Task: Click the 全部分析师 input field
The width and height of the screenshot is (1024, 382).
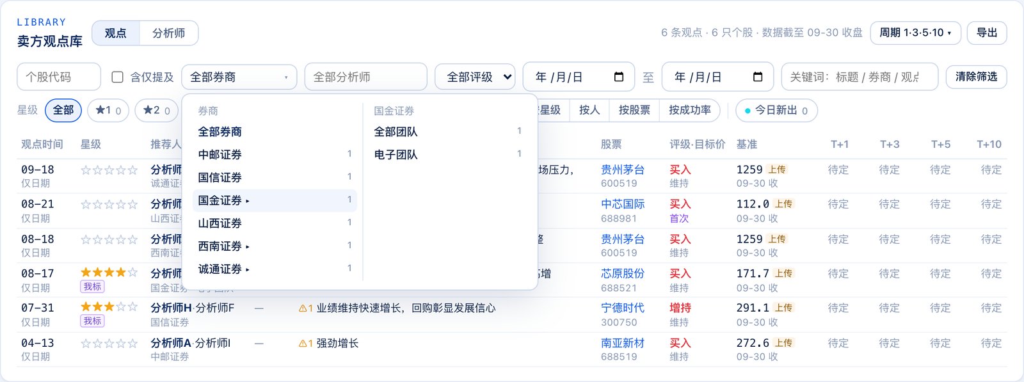Action: point(366,77)
